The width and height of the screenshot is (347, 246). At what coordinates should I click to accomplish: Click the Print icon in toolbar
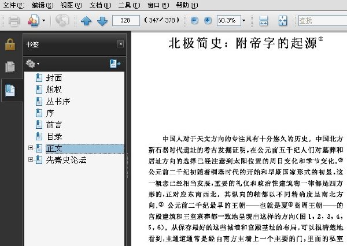pos(14,21)
